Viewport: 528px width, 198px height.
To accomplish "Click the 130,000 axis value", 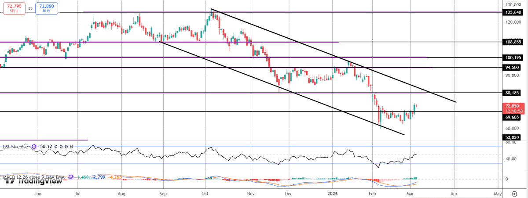I will point(513,4).
